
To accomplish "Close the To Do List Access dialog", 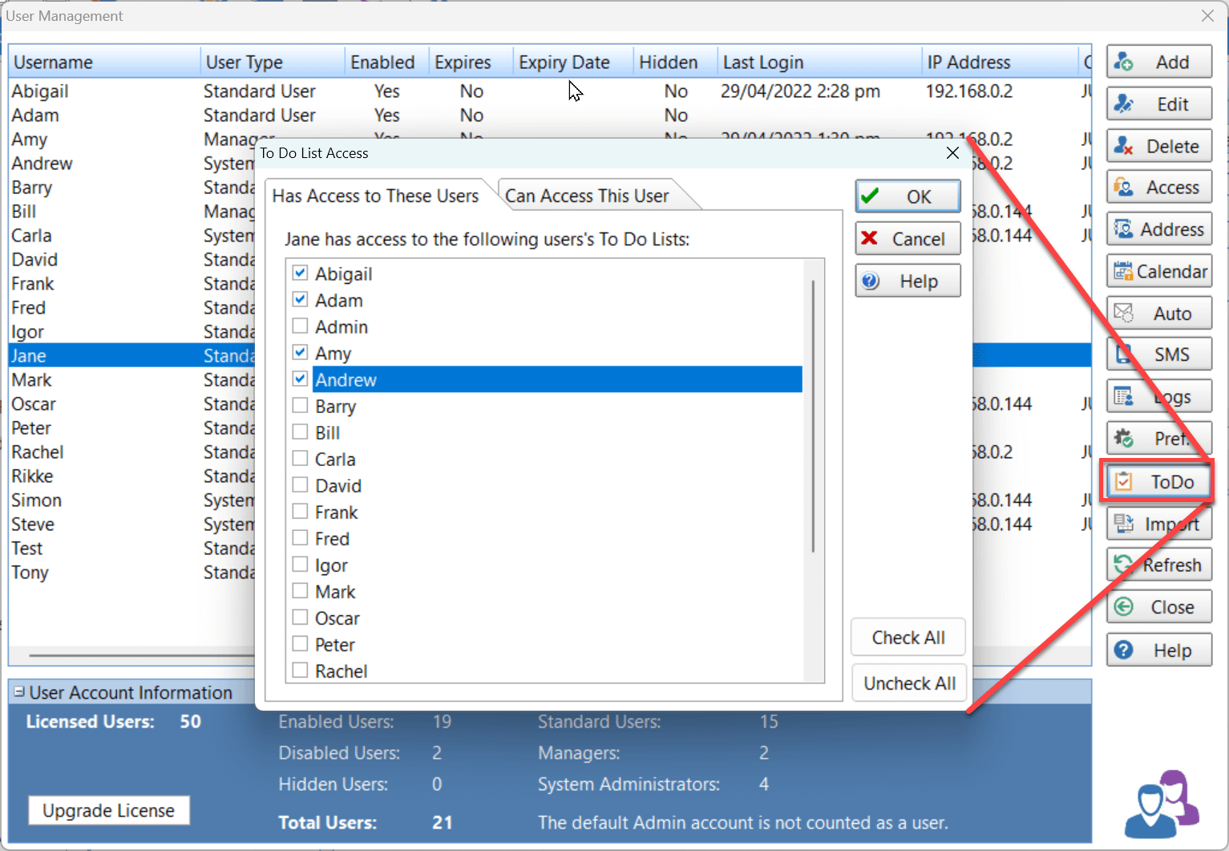I will [952, 152].
